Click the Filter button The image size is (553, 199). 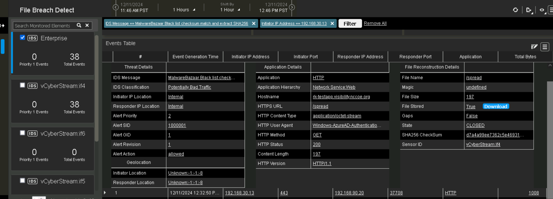(x=350, y=23)
